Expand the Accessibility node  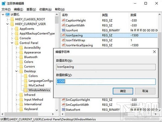17,48
